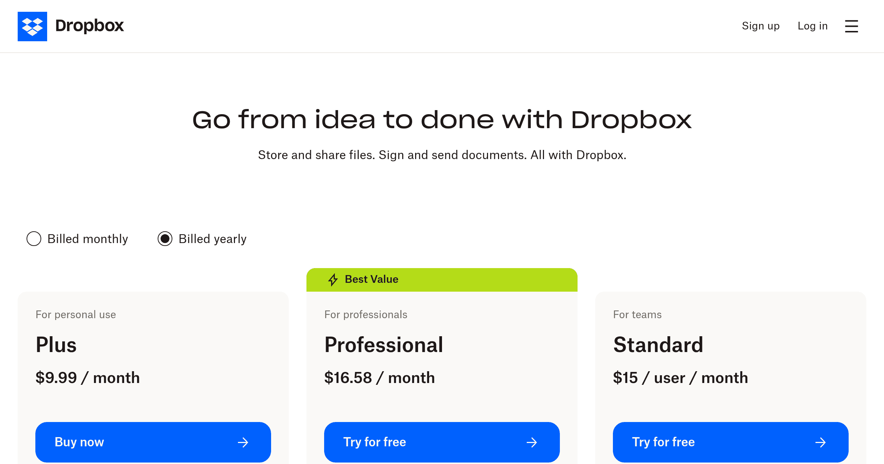The height and width of the screenshot is (464, 884).
Task: Click the Plus plan title
Action: (56, 345)
